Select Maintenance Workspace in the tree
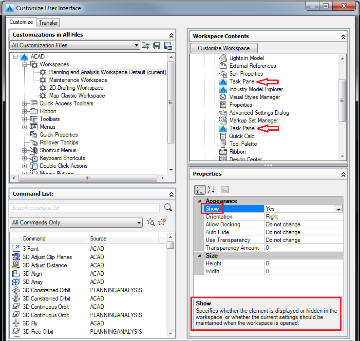The height and width of the screenshot is (341, 360). pyautogui.click(x=78, y=80)
